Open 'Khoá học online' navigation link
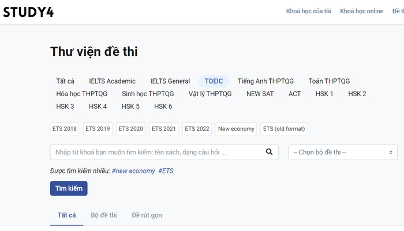The image size is (404, 231). [x=361, y=12]
